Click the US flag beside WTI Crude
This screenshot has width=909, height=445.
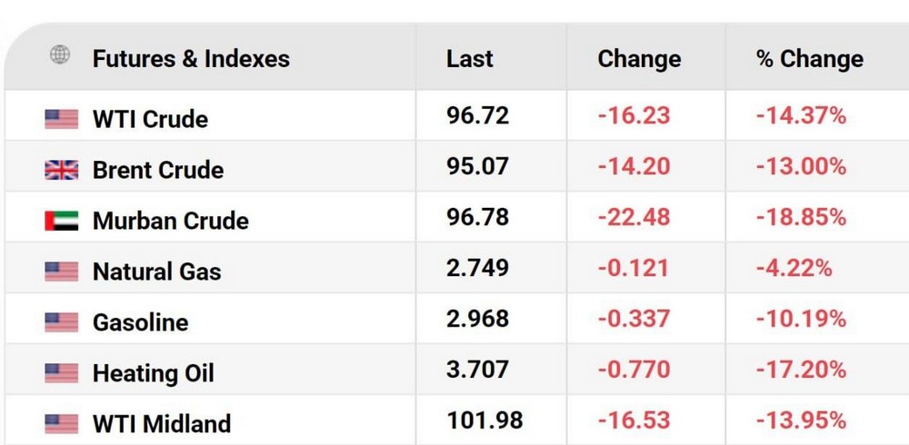click(x=61, y=119)
